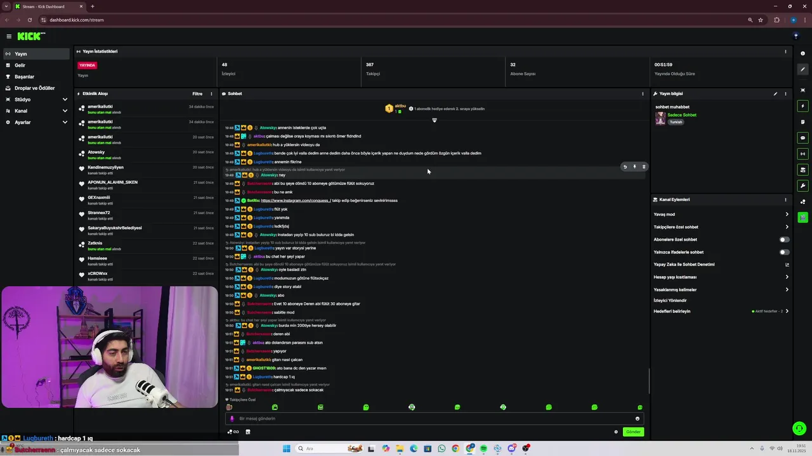This screenshot has height=456, width=812.
Task: Click the chat settings gear icon
Action: click(x=615, y=432)
